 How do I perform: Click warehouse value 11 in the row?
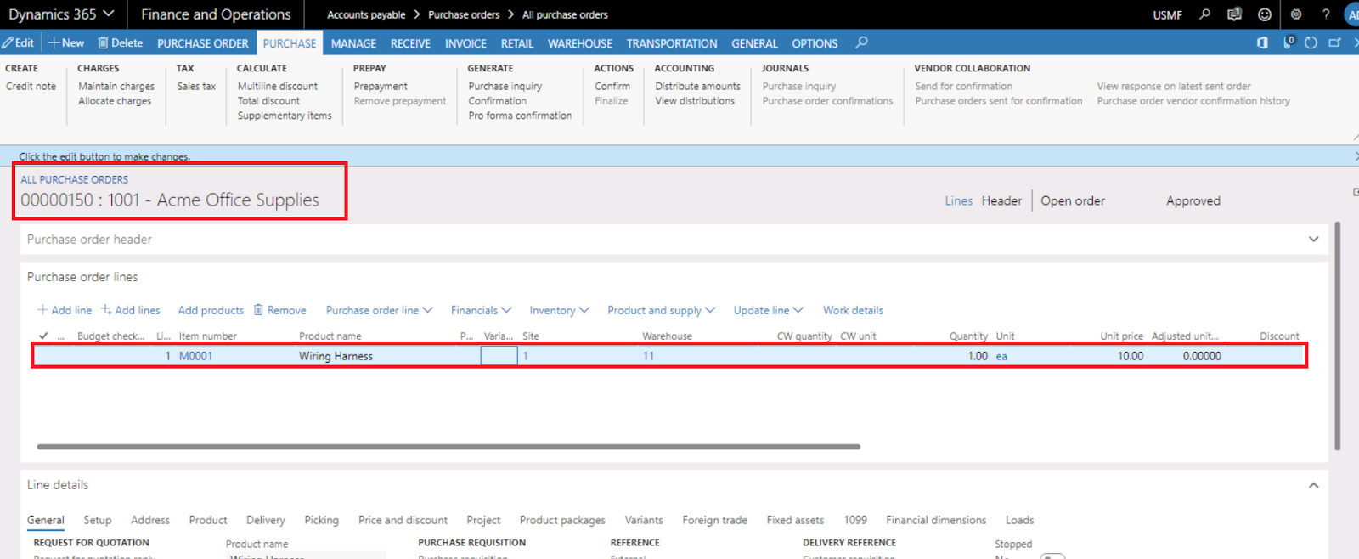coord(648,356)
